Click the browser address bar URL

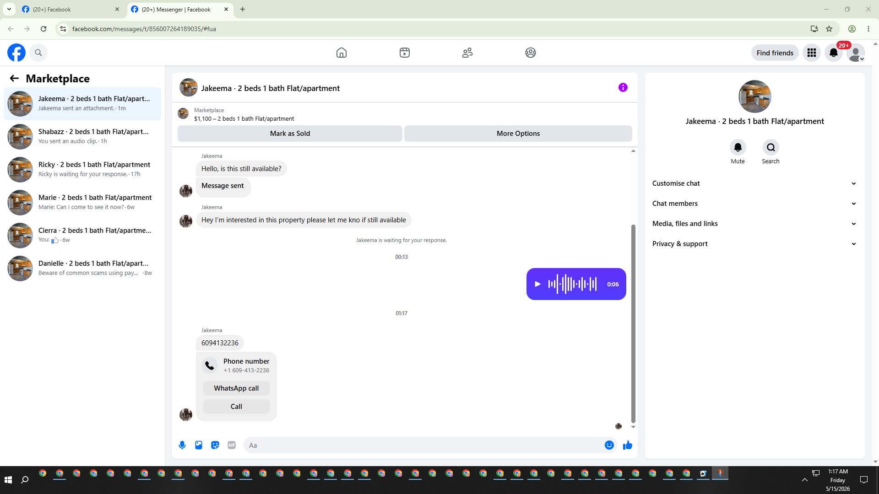pyautogui.click(x=144, y=29)
